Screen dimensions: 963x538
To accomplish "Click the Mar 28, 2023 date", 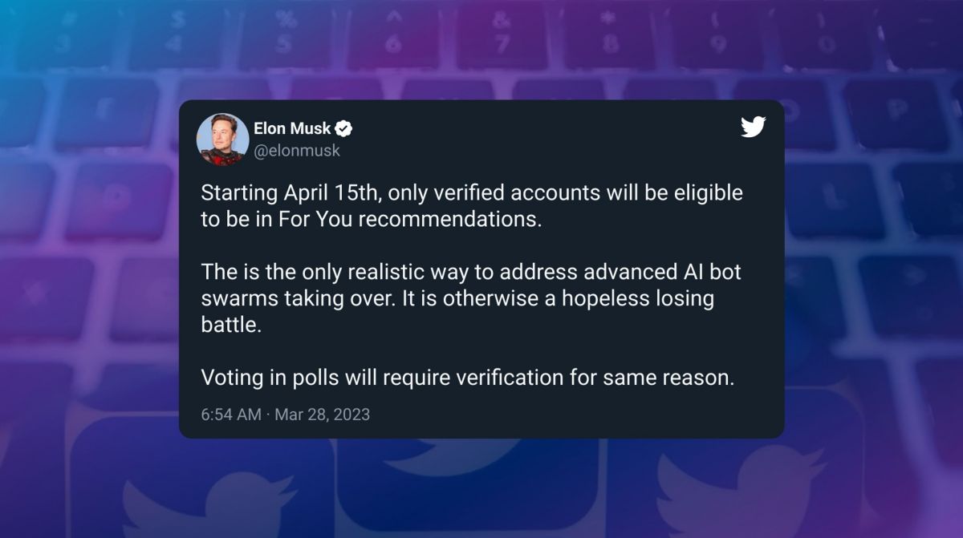I will click(322, 415).
